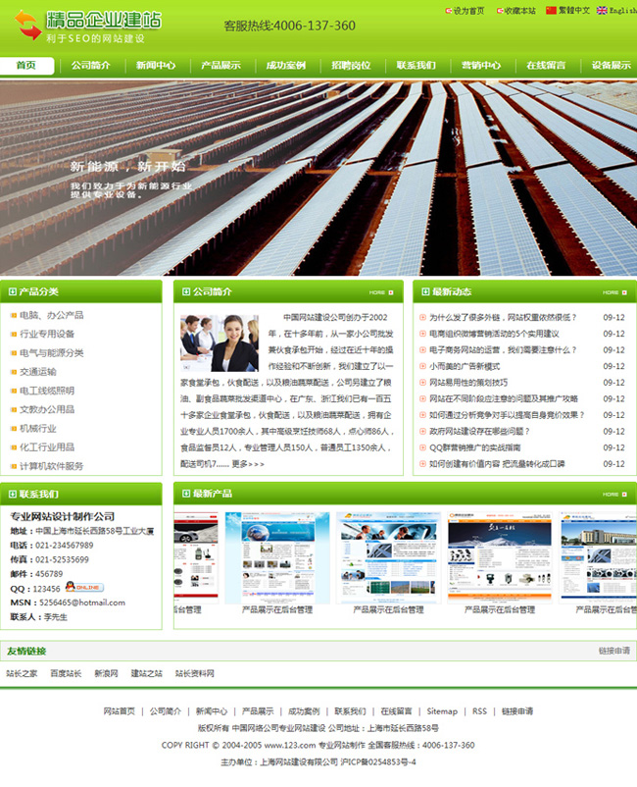
Task: Open news 政府网站建设存在哪些问题
Action: coord(479,431)
